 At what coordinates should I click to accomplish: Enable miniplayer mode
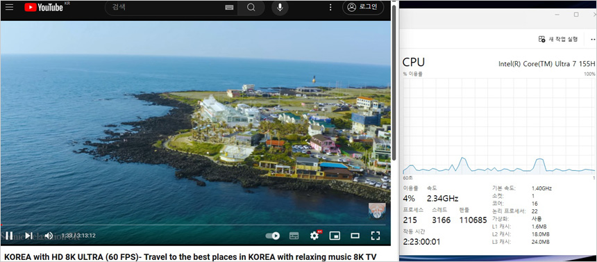pos(335,236)
